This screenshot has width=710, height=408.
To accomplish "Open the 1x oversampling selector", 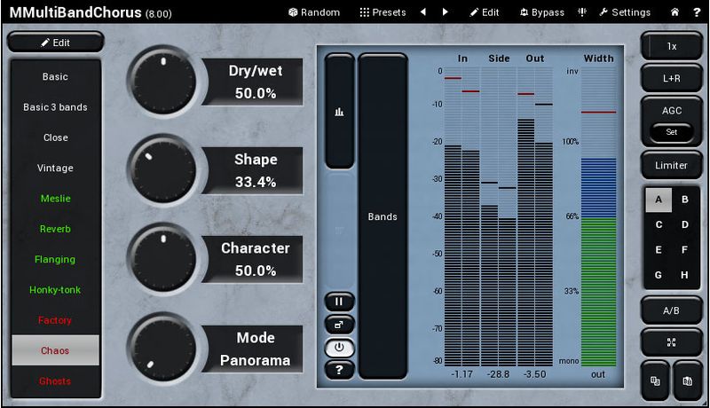I will click(671, 46).
